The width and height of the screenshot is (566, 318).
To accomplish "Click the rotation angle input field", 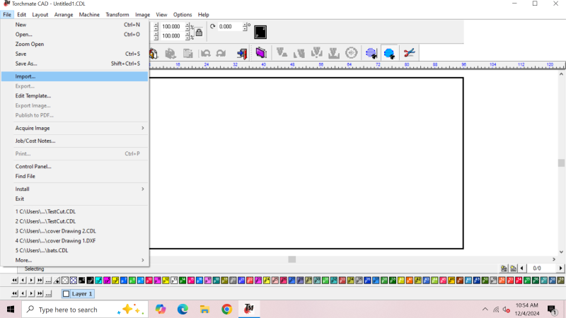I will tap(230, 27).
